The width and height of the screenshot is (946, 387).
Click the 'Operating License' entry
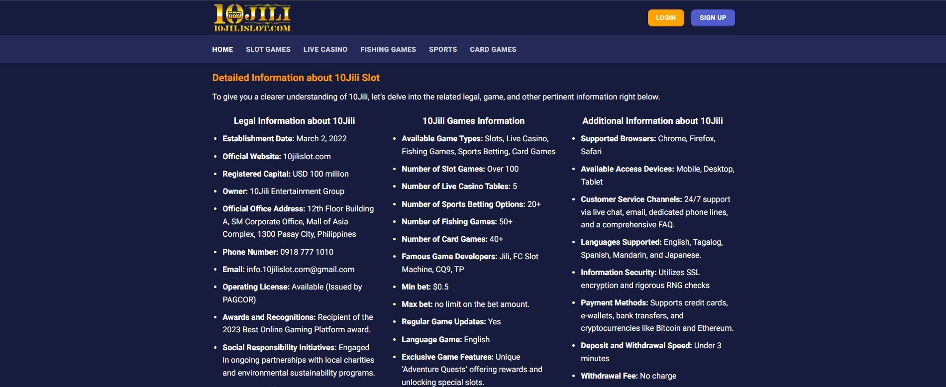coord(292,293)
